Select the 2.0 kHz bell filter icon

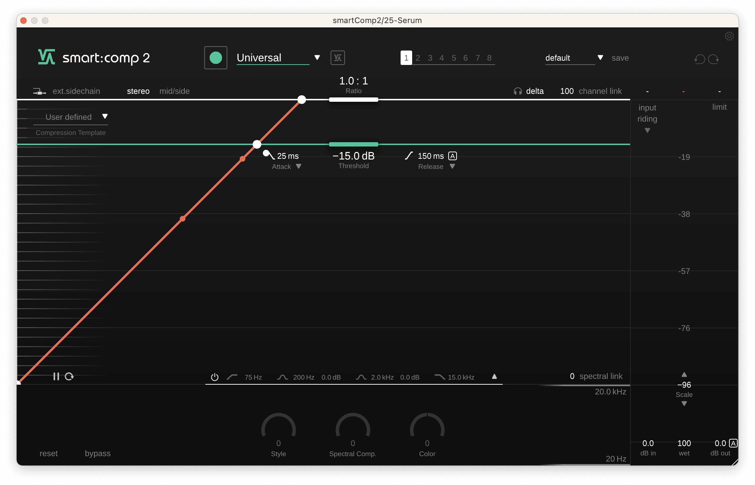(x=361, y=377)
